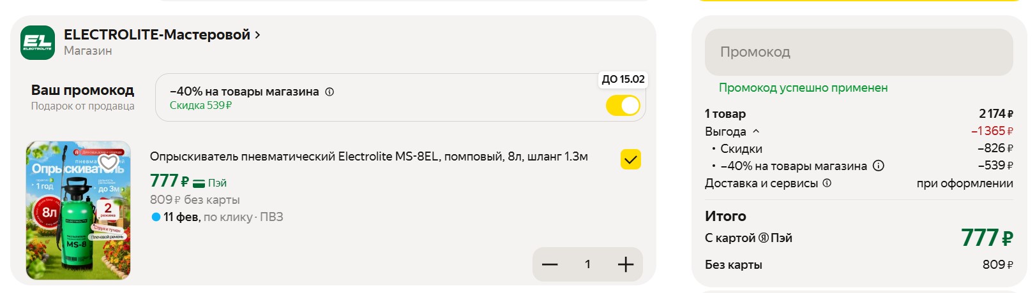Screen dimensions: 1035x293
Task: Click the Electrolite store logo icon
Action: [x=38, y=43]
